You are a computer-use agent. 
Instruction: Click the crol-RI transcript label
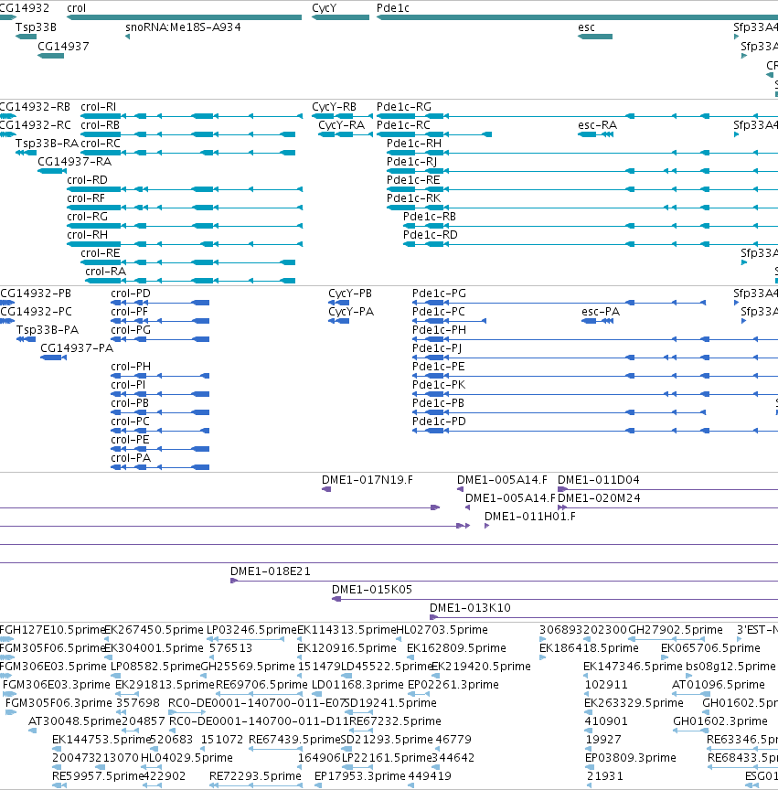click(98, 107)
